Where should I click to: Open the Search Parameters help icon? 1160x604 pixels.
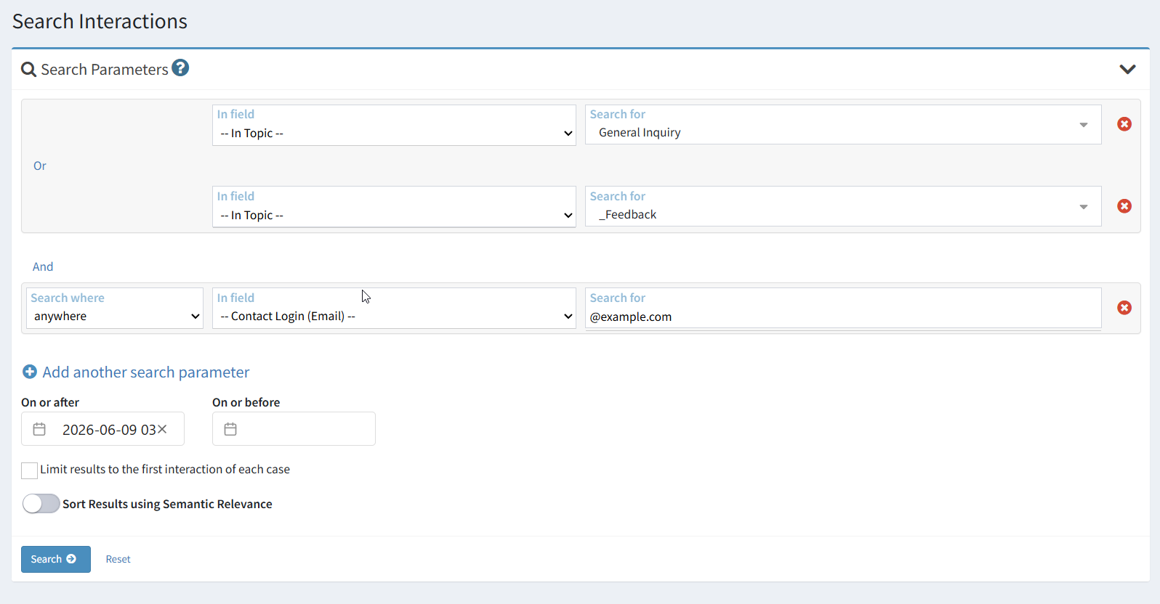coord(180,68)
